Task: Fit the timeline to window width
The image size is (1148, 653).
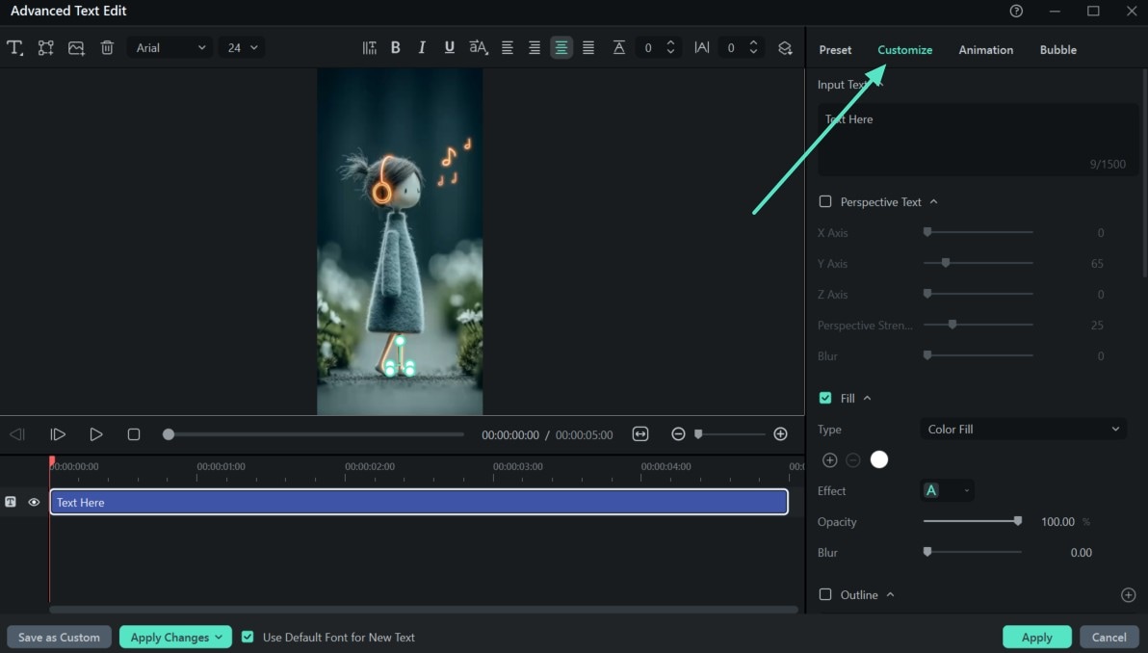Action: click(x=640, y=434)
